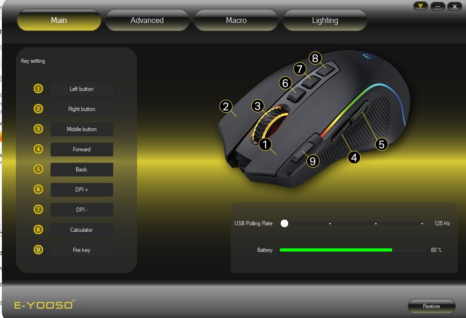
Task: Click key number 2 icon in list
Action: coord(38,109)
